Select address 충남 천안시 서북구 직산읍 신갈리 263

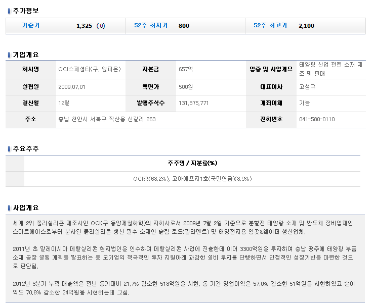tap(107, 119)
